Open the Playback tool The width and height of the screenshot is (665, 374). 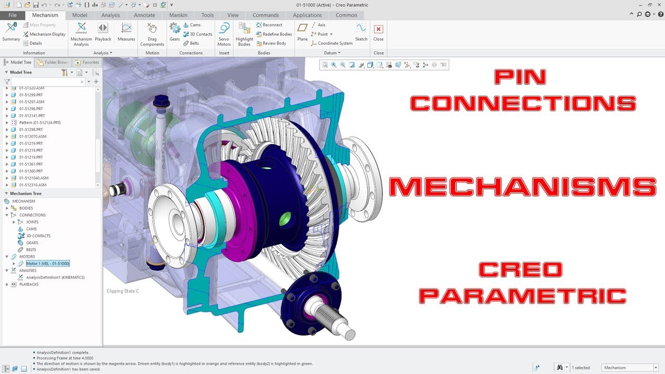click(103, 32)
